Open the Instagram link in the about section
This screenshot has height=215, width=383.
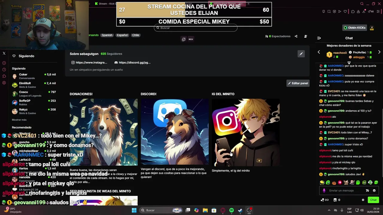point(89,63)
